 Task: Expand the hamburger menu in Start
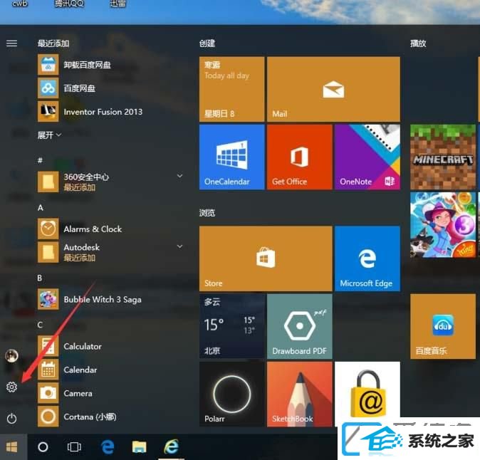[x=11, y=43]
